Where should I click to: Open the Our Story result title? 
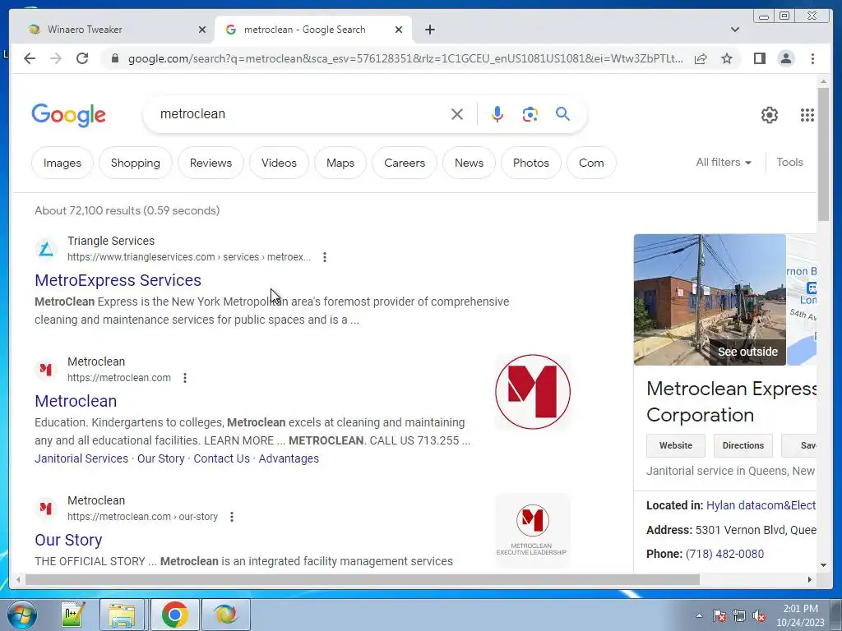point(68,540)
